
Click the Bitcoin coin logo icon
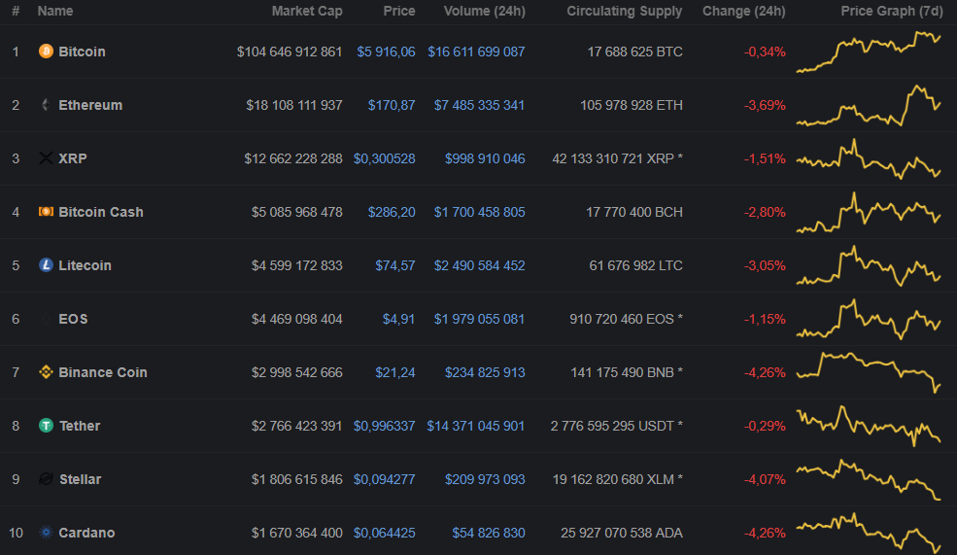[46, 52]
